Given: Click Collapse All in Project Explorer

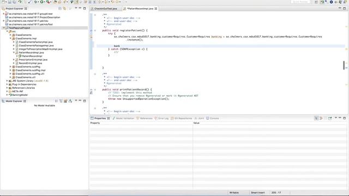Looking at the screenshot, I should click(x=60, y=9).
